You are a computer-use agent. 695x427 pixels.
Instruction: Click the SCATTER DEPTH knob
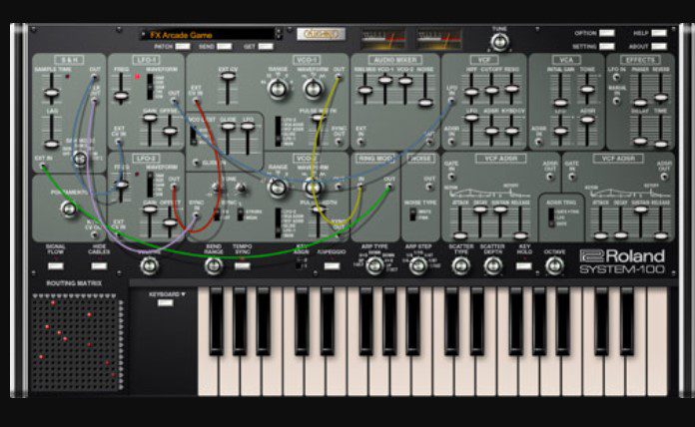pyautogui.click(x=493, y=265)
